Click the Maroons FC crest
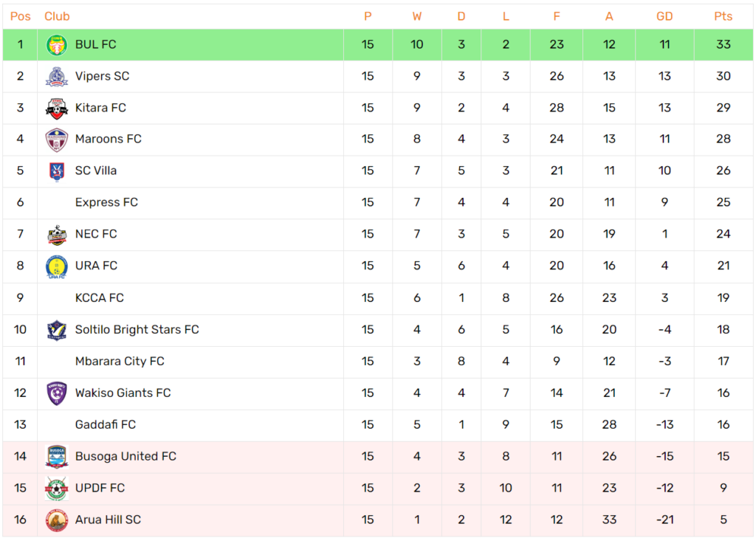Viewport: 756px width, 538px height. [56, 139]
